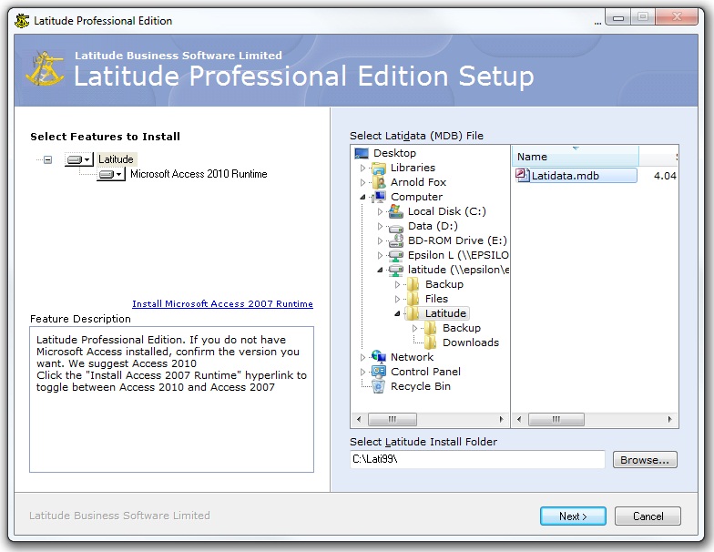Image resolution: width=714 pixels, height=552 pixels.
Task: Open the Microsoft Access 2010 Runtime feature dropdown
Action: [111, 174]
